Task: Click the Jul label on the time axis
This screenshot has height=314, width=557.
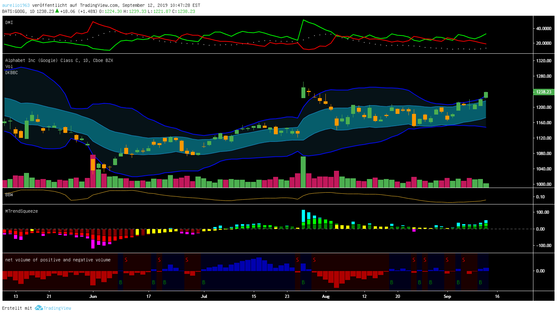Action: point(204,296)
